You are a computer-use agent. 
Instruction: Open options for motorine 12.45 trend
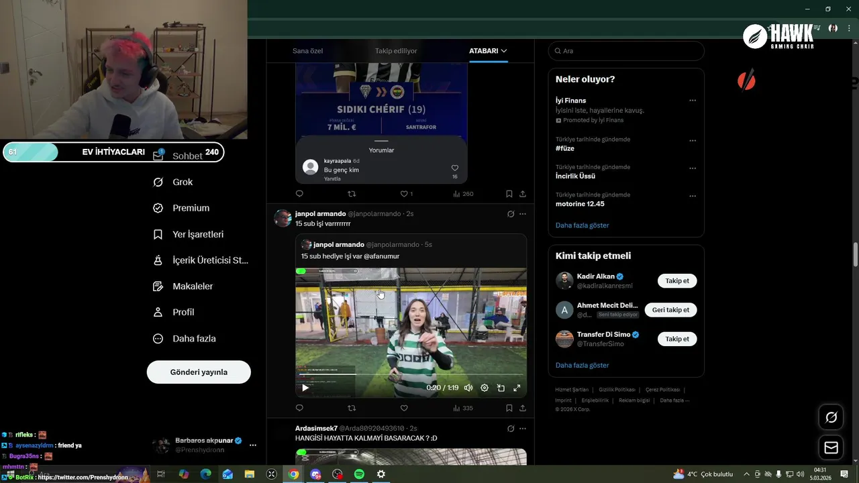(693, 196)
